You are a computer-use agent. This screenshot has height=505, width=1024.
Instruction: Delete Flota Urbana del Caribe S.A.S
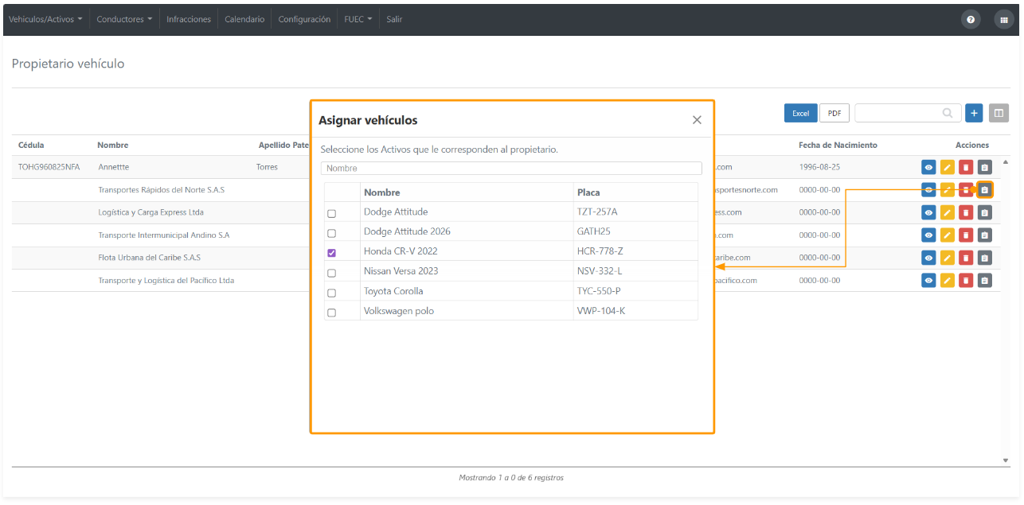click(966, 258)
